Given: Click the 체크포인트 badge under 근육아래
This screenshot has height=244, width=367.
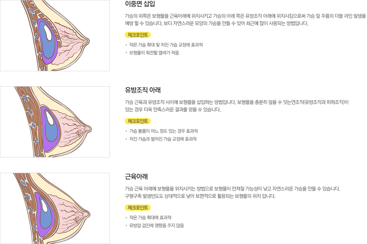Looking at the screenshot, I should 138,208.
